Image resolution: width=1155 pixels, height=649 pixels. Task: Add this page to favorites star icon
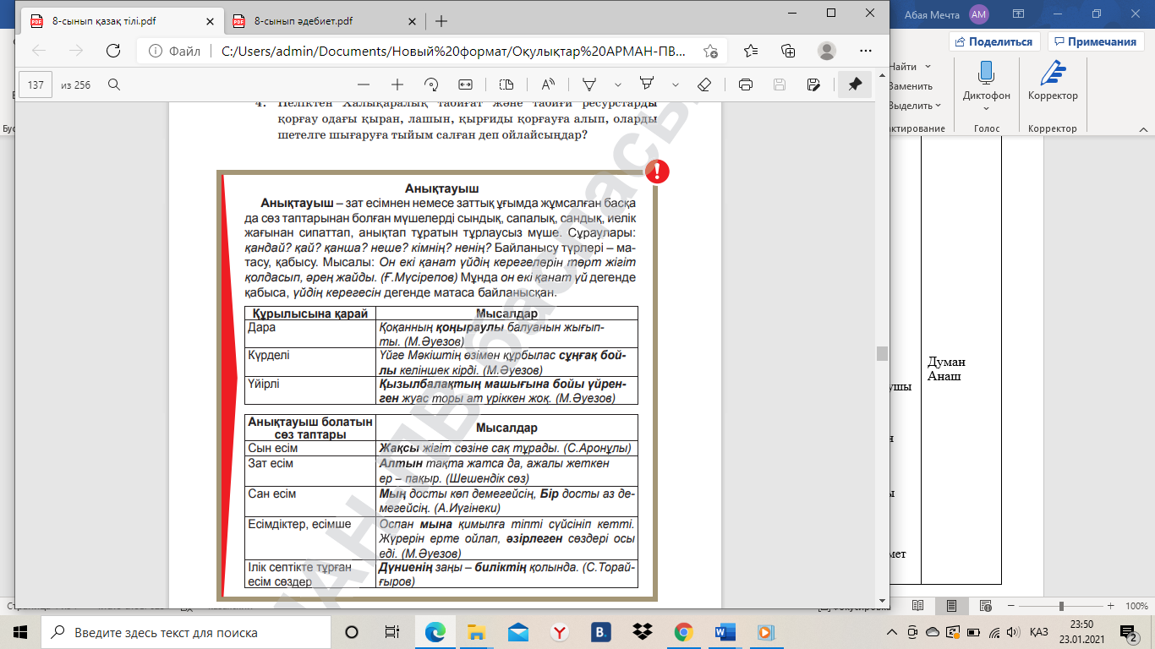click(x=710, y=50)
